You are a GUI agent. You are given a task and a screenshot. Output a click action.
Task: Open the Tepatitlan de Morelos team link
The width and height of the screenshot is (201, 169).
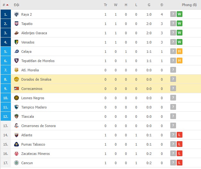38,61
